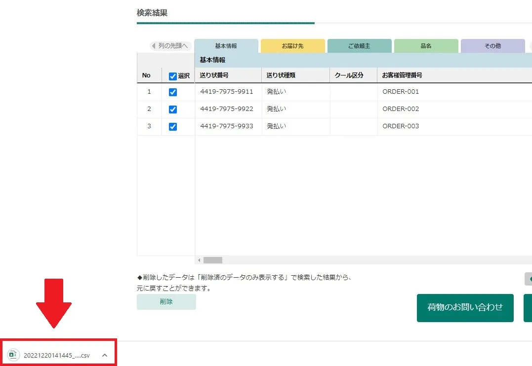Select the 品名 tab
This screenshot has width=532, height=366.
pyautogui.click(x=426, y=46)
